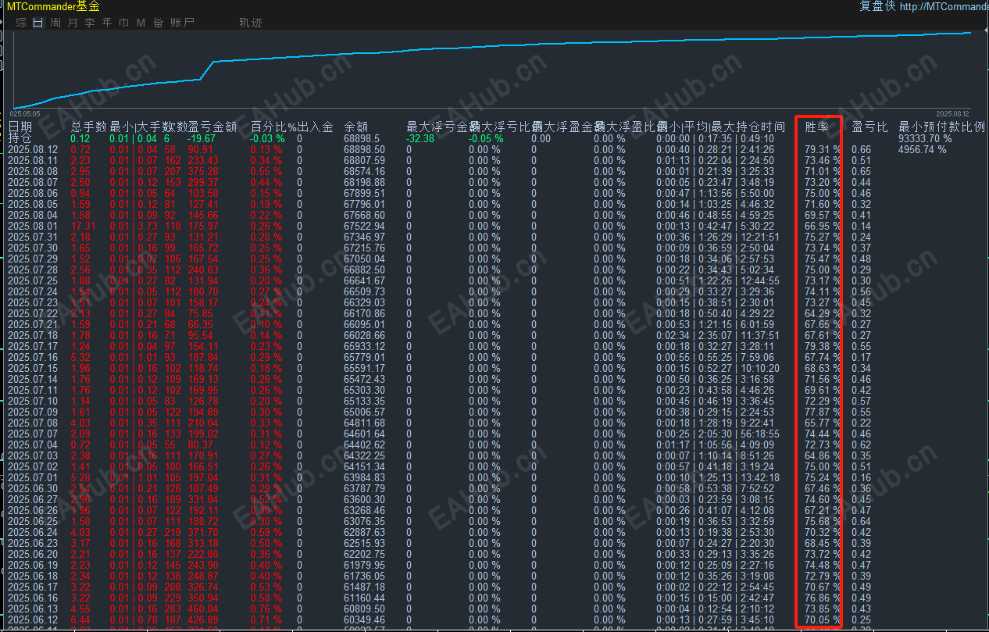Click the 余额 column header
This screenshot has width=989, height=632.
356,127
